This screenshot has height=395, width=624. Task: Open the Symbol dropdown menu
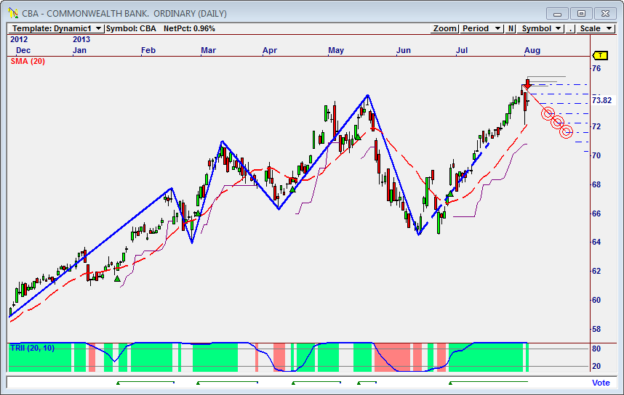(x=540, y=28)
